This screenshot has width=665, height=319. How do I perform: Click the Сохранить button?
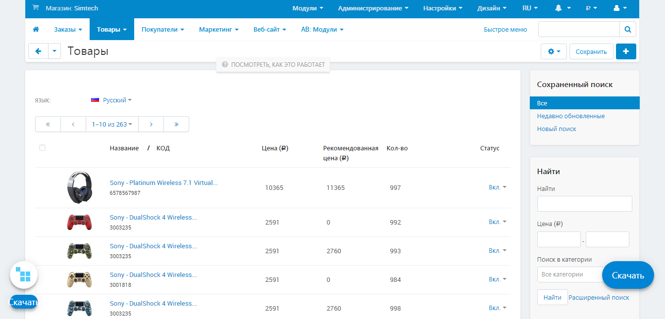tap(591, 51)
